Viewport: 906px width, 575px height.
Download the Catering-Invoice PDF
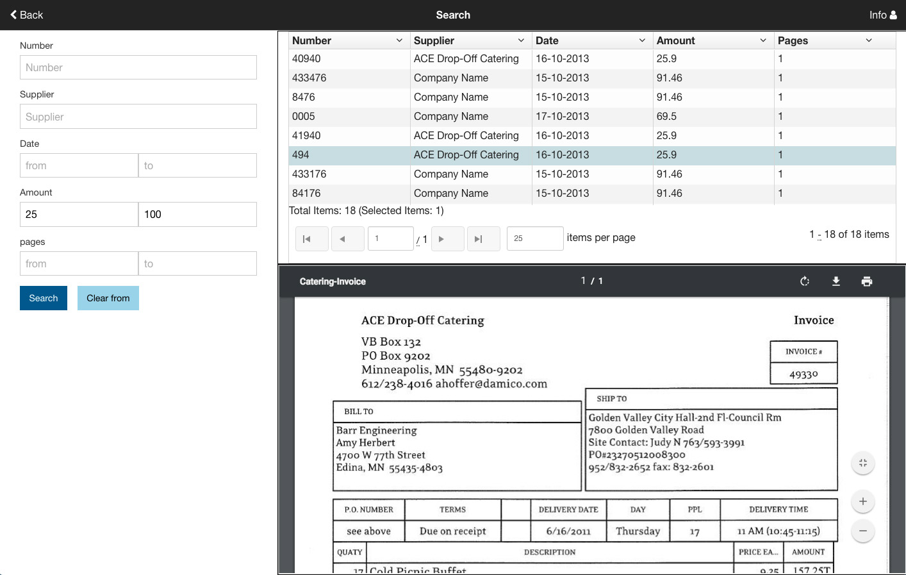[x=836, y=281]
